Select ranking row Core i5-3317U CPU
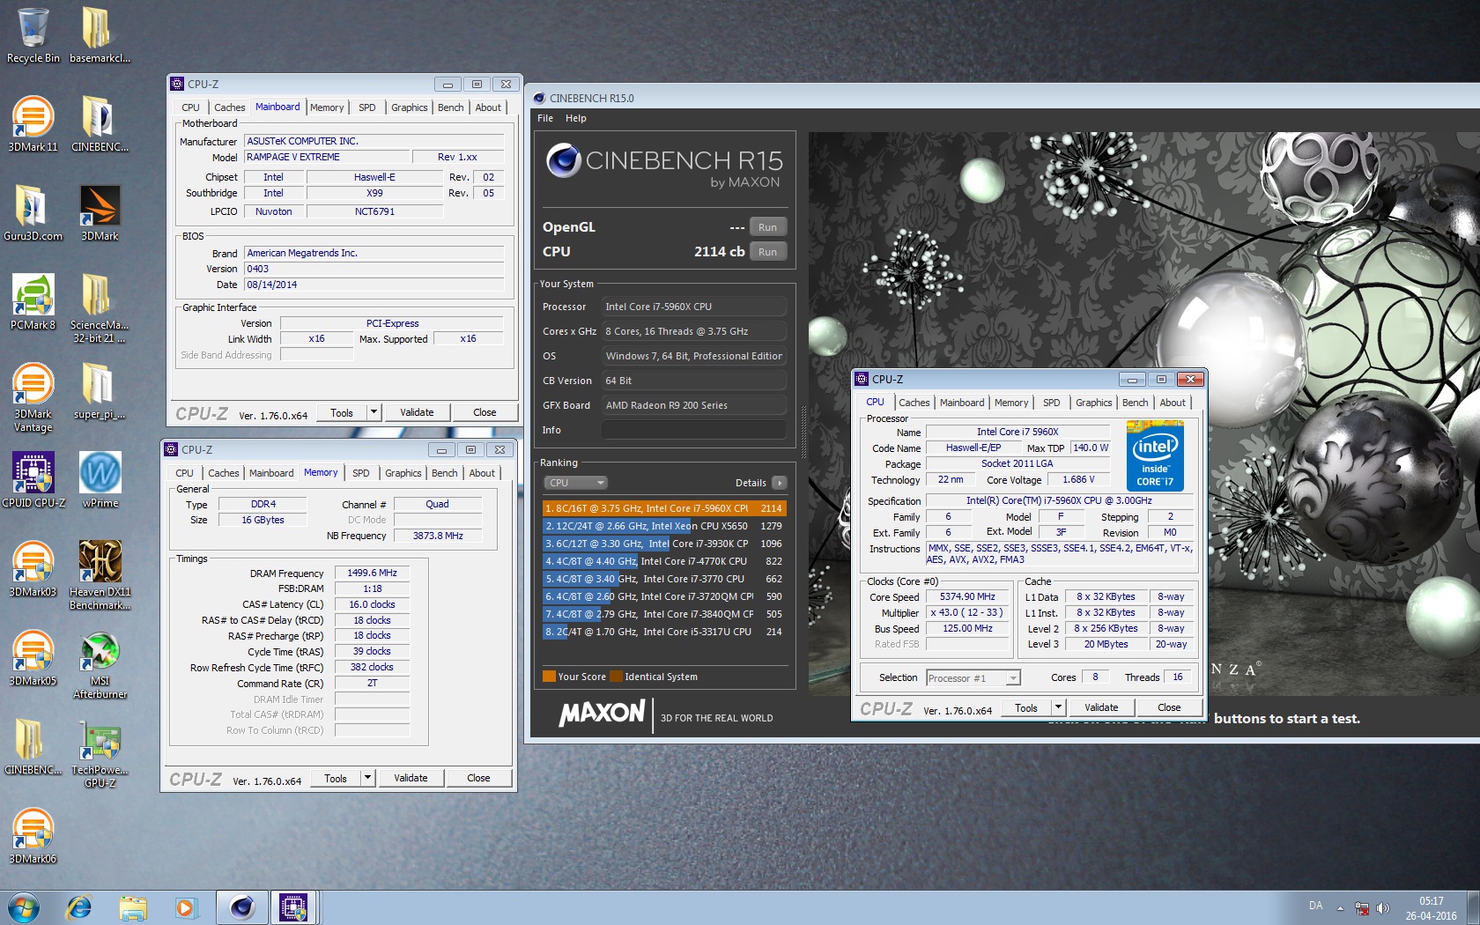 tap(664, 632)
